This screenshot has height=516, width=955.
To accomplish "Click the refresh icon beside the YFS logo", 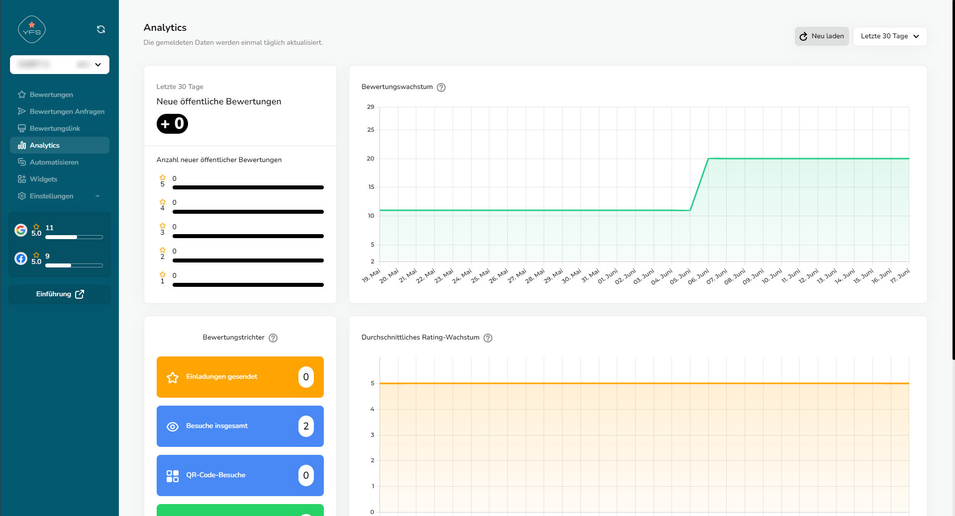I will [x=101, y=29].
